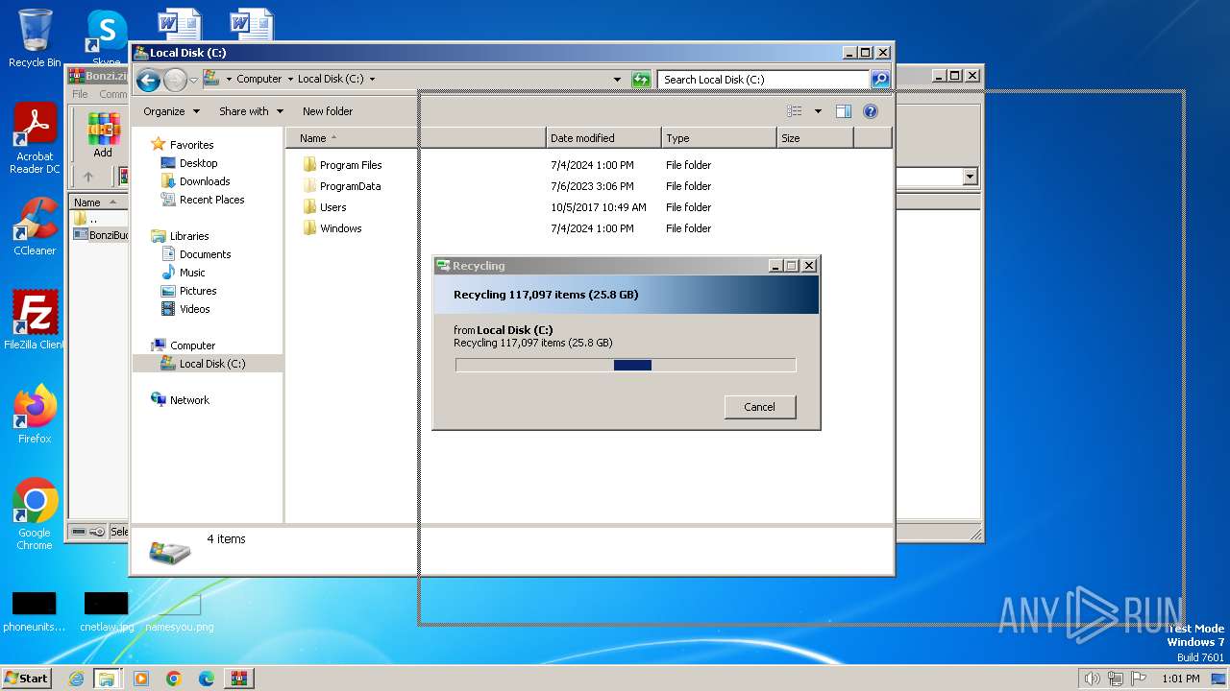The image size is (1230, 691).
Task: Cancel the Recycling operation
Action: click(759, 407)
